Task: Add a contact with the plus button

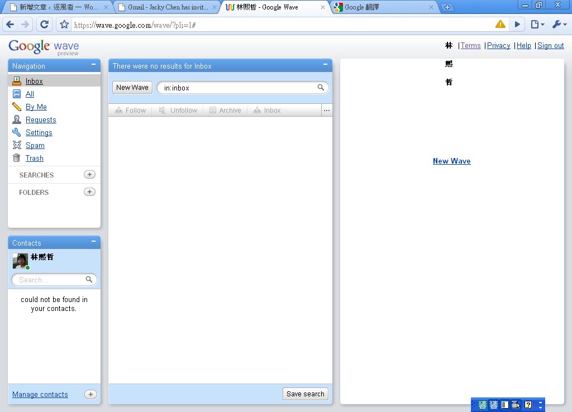Action: pos(90,394)
